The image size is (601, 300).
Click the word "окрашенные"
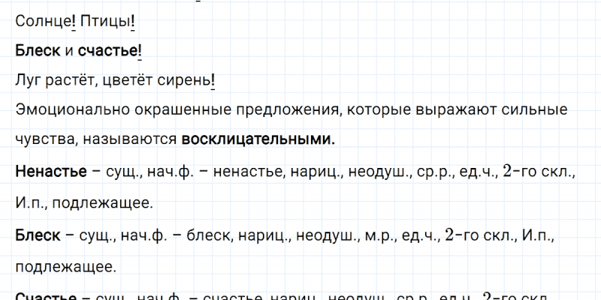[x=172, y=110]
